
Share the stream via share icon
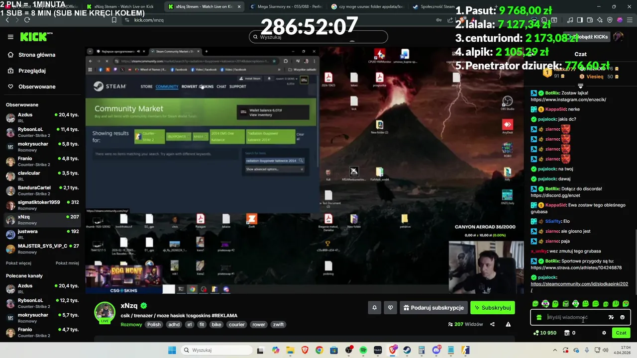coord(492,324)
